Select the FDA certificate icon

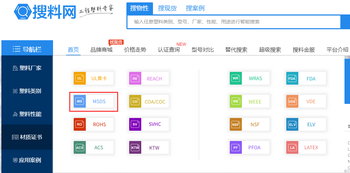292,78
